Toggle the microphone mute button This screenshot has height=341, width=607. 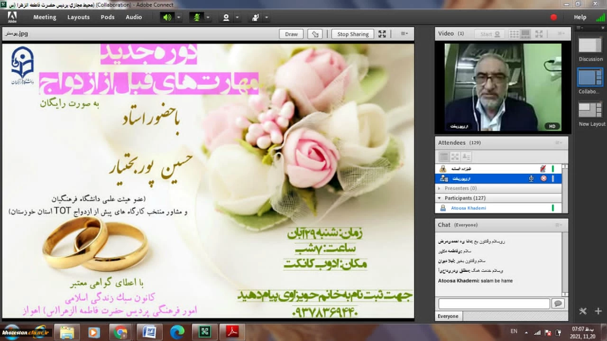(x=196, y=17)
